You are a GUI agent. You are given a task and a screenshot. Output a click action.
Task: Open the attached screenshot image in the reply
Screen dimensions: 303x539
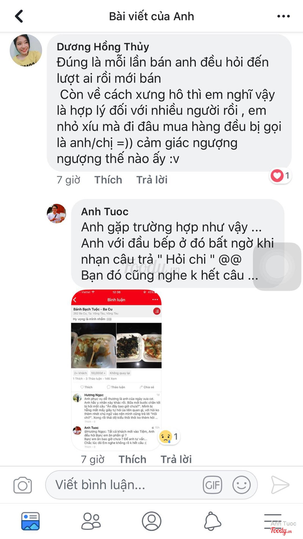116,370
